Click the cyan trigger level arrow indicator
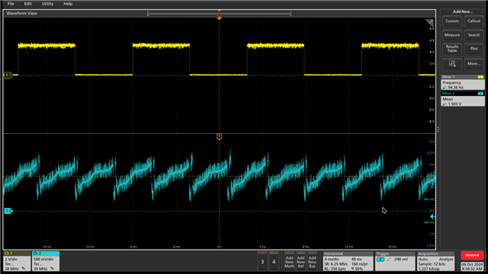 tap(432, 216)
